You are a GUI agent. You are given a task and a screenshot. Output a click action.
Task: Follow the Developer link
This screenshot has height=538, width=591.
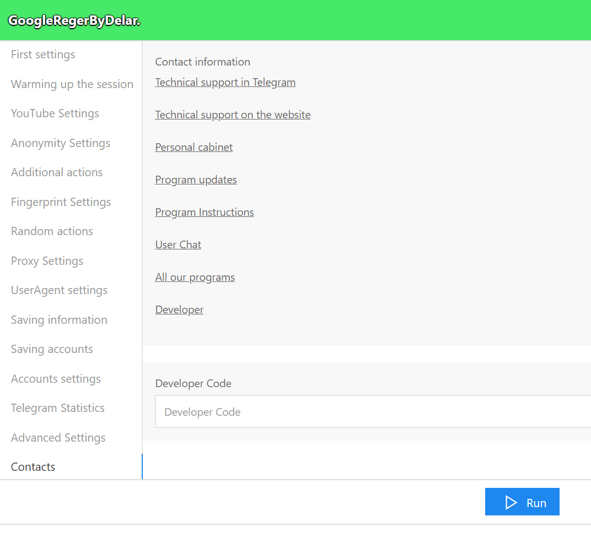(x=179, y=310)
